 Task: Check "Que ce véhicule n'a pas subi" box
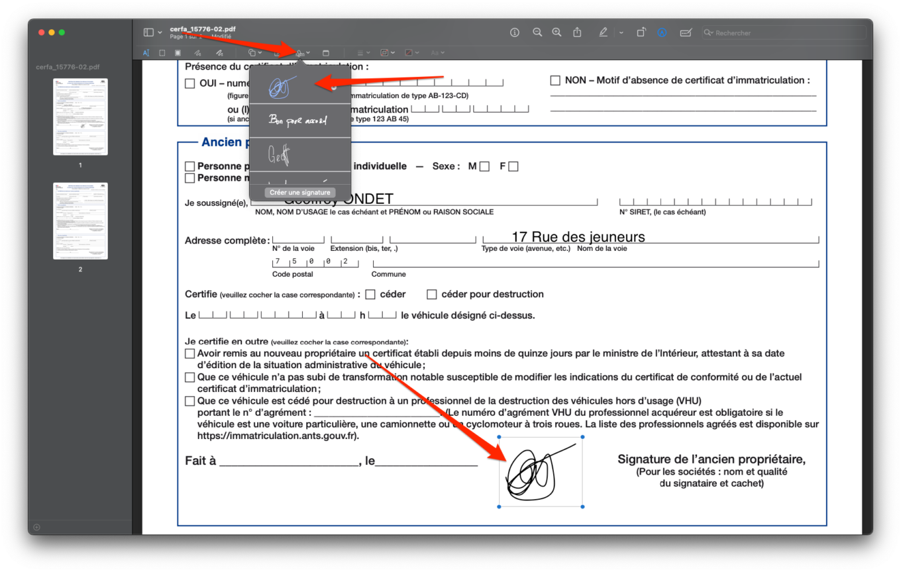tap(190, 378)
